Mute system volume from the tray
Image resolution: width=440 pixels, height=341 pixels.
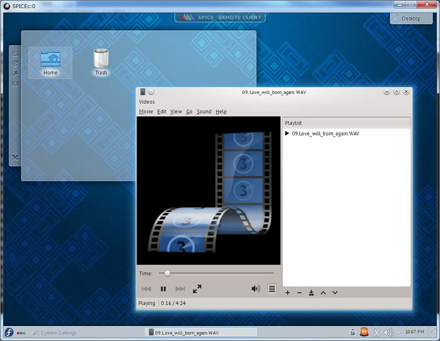388,332
